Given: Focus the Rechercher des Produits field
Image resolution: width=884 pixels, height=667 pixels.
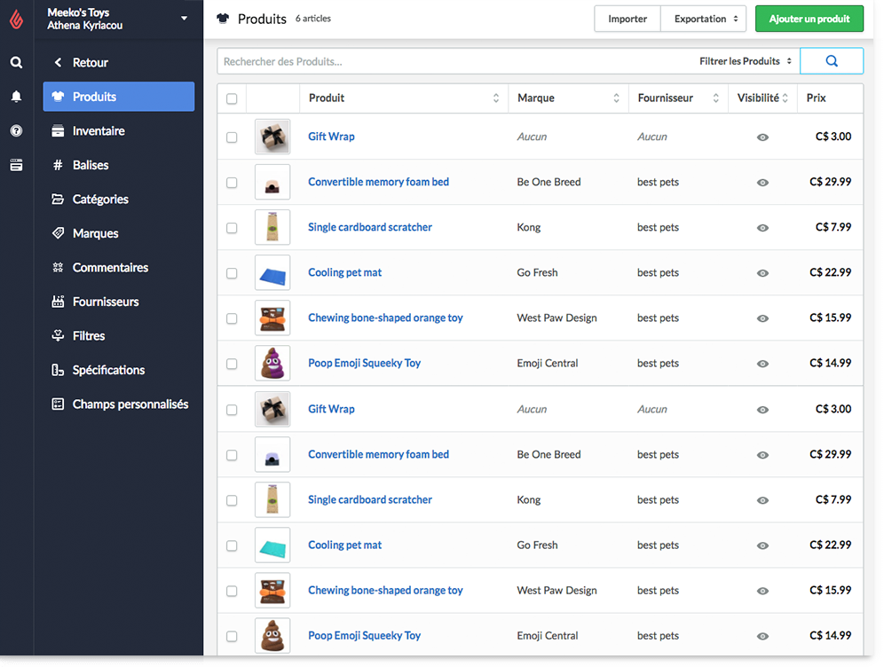Looking at the screenshot, I should point(453,61).
